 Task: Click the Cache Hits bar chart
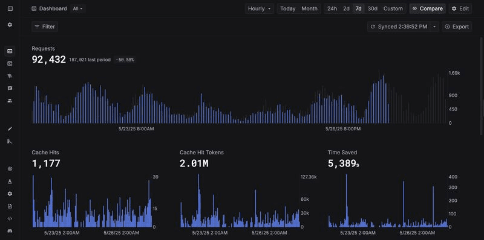92,201
